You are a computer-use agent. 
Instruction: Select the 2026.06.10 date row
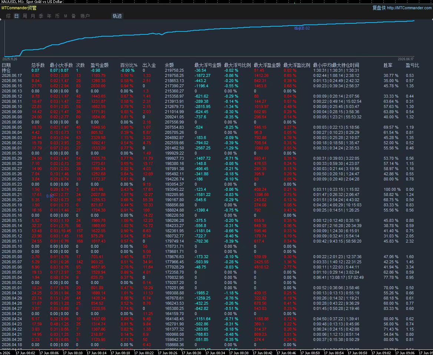point(12,106)
